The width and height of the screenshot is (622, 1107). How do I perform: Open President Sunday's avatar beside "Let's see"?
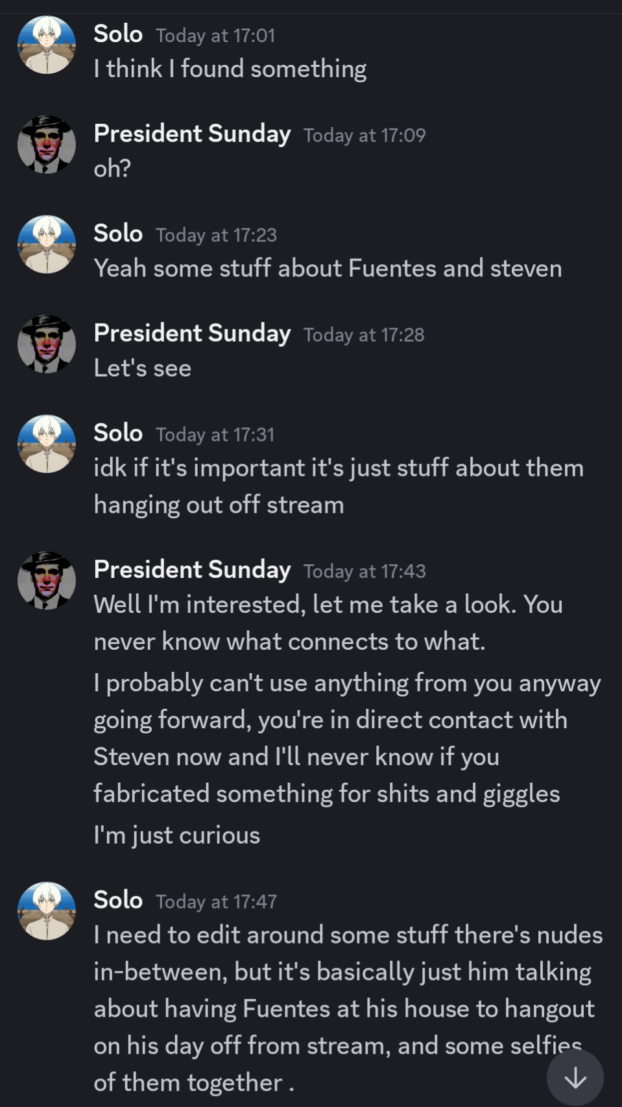pos(47,344)
